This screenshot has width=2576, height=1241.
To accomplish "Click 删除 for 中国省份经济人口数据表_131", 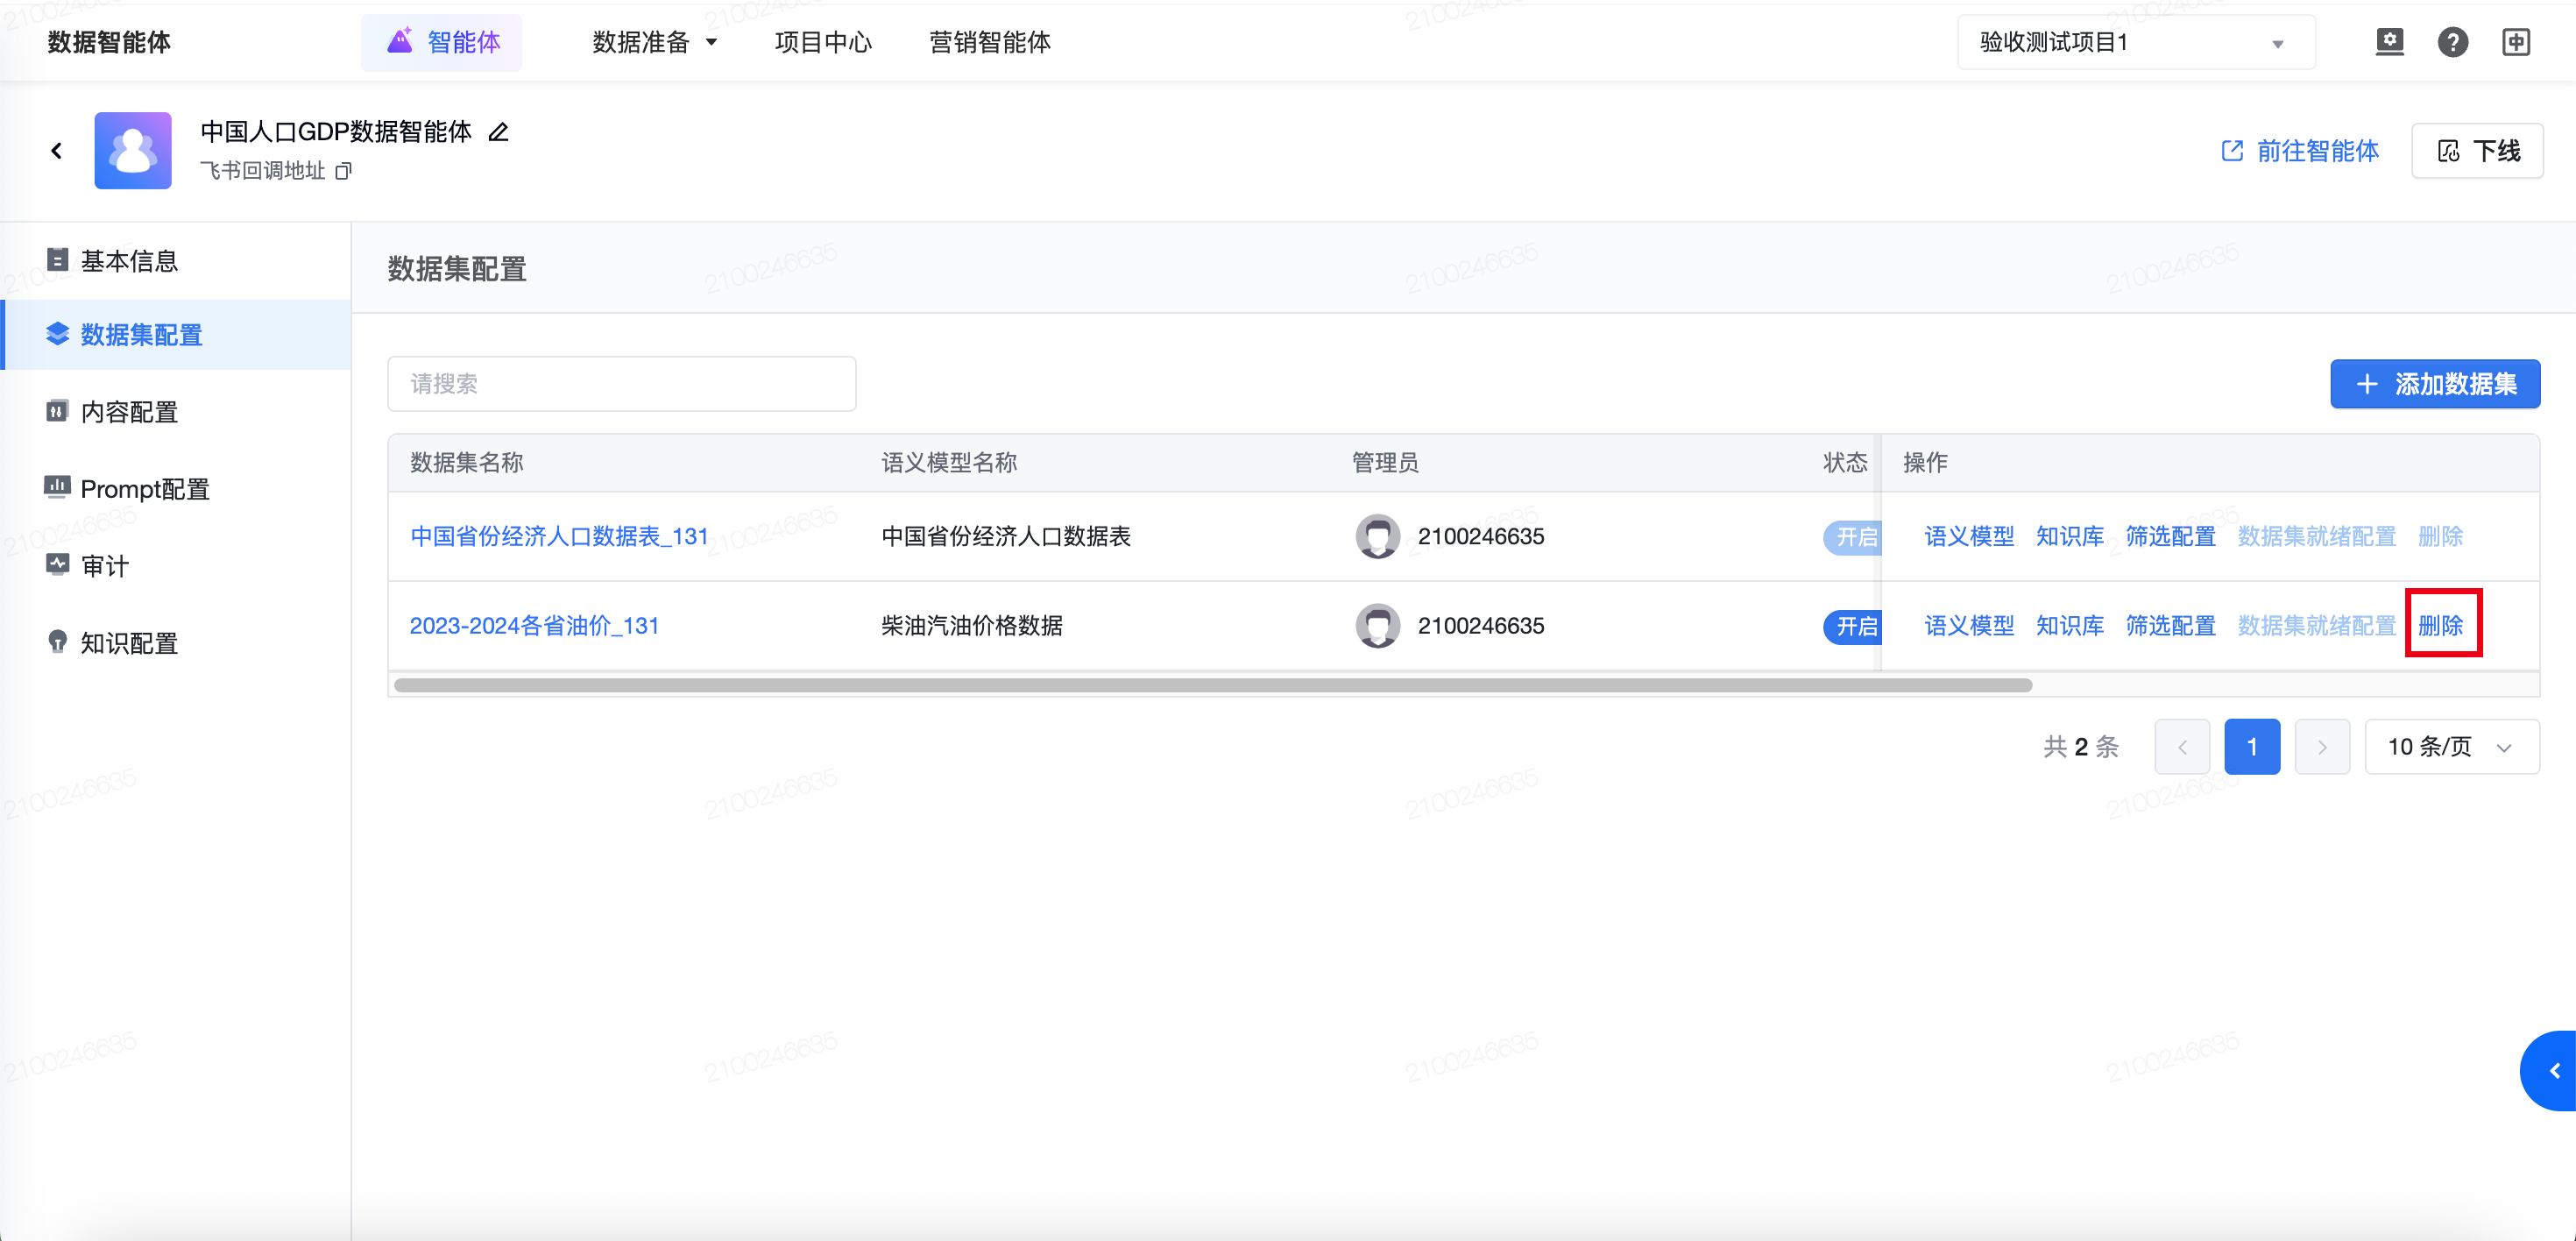I will point(2441,537).
